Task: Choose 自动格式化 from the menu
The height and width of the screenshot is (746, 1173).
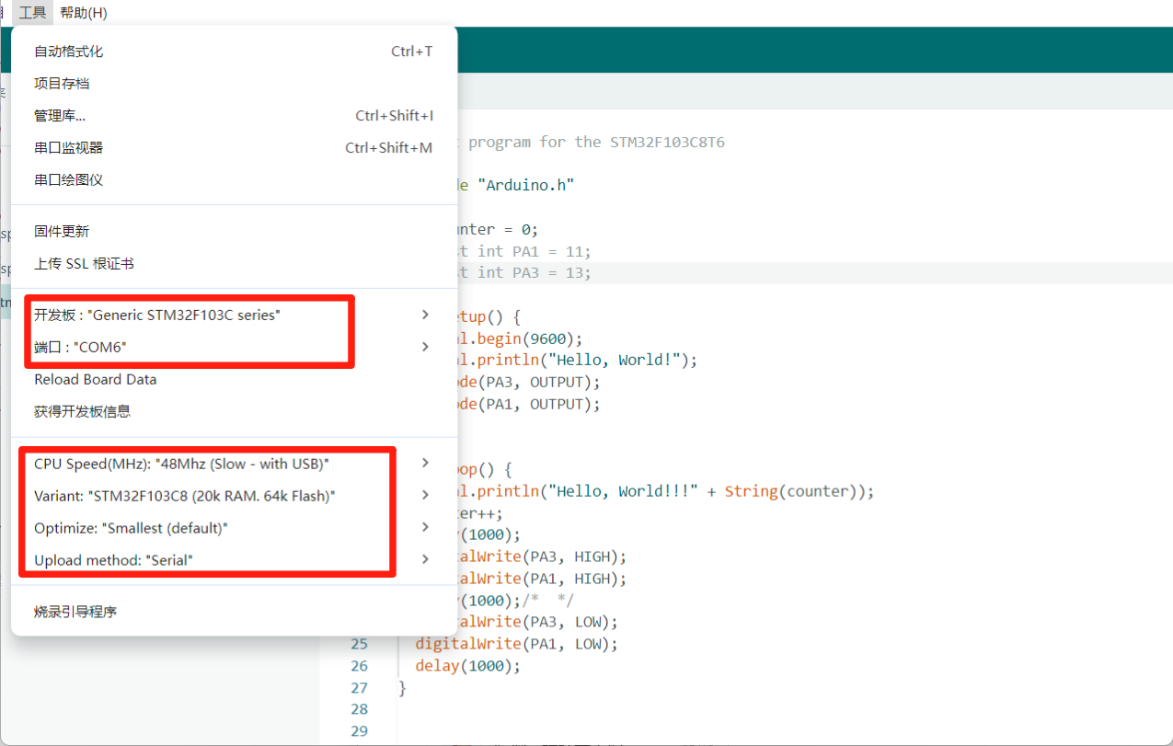Action: (69, 52)
